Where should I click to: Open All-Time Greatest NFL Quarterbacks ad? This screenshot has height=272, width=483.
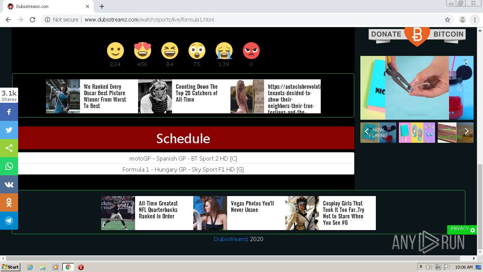(147, 213)
